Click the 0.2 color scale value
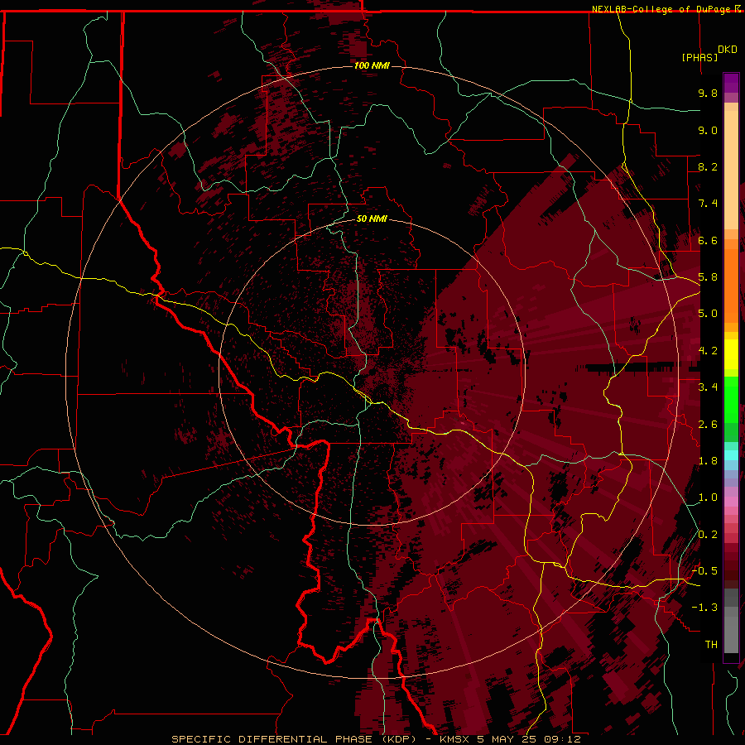This screenshot has width=745, height=745. 708,535
